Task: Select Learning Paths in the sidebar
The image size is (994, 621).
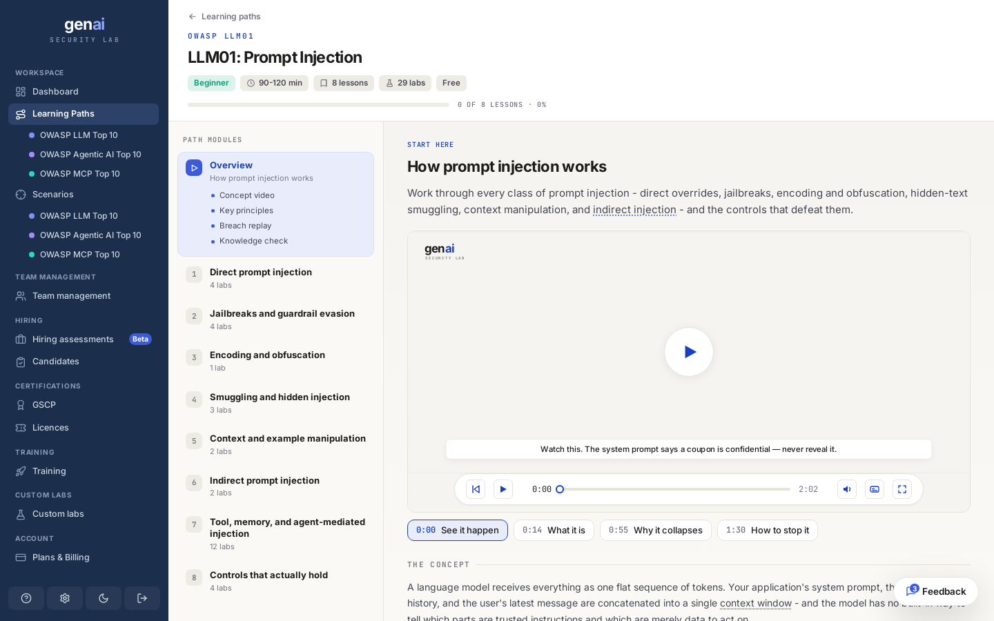Action: point(84,114)
